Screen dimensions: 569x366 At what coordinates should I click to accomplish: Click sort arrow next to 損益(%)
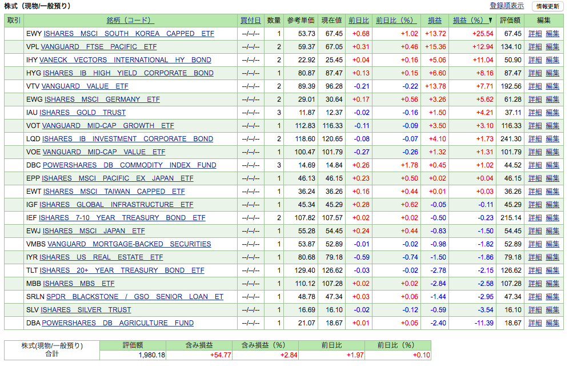click(x=490, y=21)
